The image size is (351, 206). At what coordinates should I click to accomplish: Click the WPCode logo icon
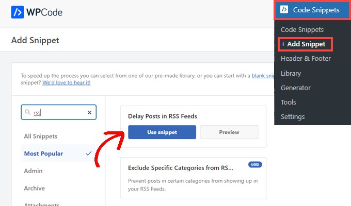coord(18,12)
